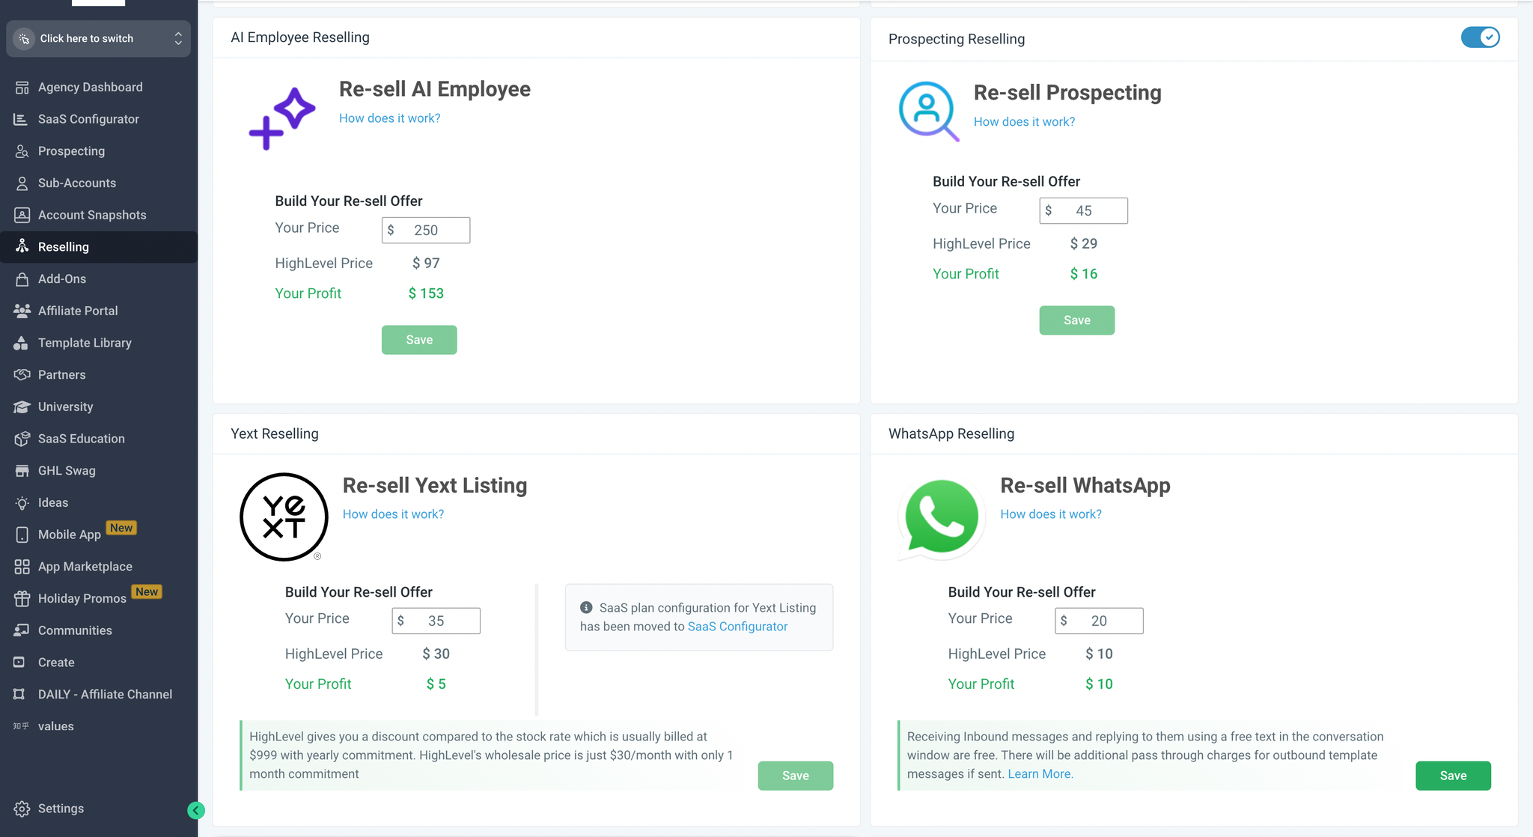Expand the Click here to switch selector
The width and height of the screenshot is (1533, 837).
[98, 38]
